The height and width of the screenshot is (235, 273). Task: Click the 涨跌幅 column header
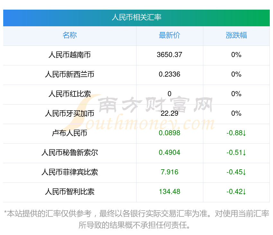click(x=236, y=35)
